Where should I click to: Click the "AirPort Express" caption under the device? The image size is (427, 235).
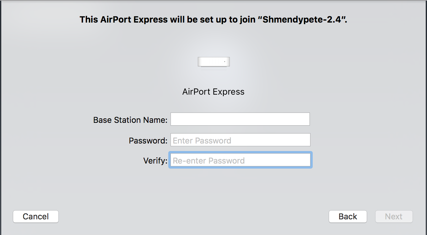[x=213, y=92]
